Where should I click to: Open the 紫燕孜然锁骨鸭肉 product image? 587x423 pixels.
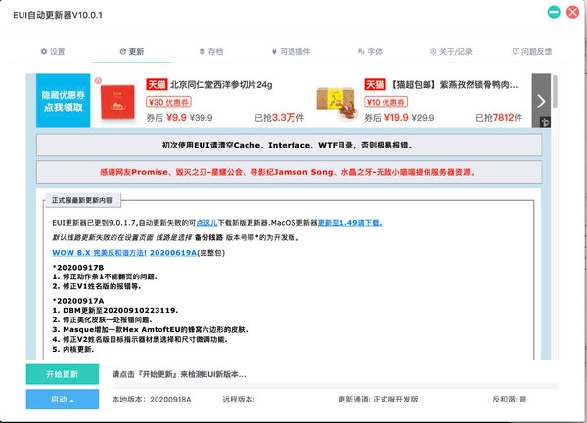point(338,100)
